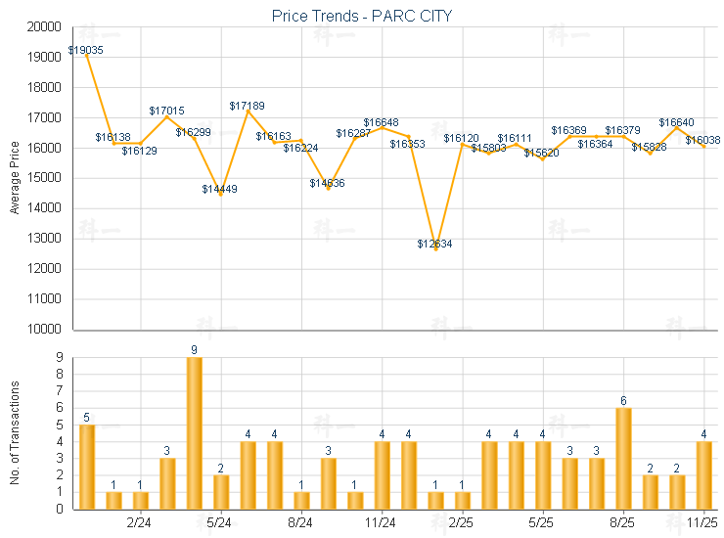
Task: Click the $14636 price data point
Action: pyautogui.click(x=329, y=188)
